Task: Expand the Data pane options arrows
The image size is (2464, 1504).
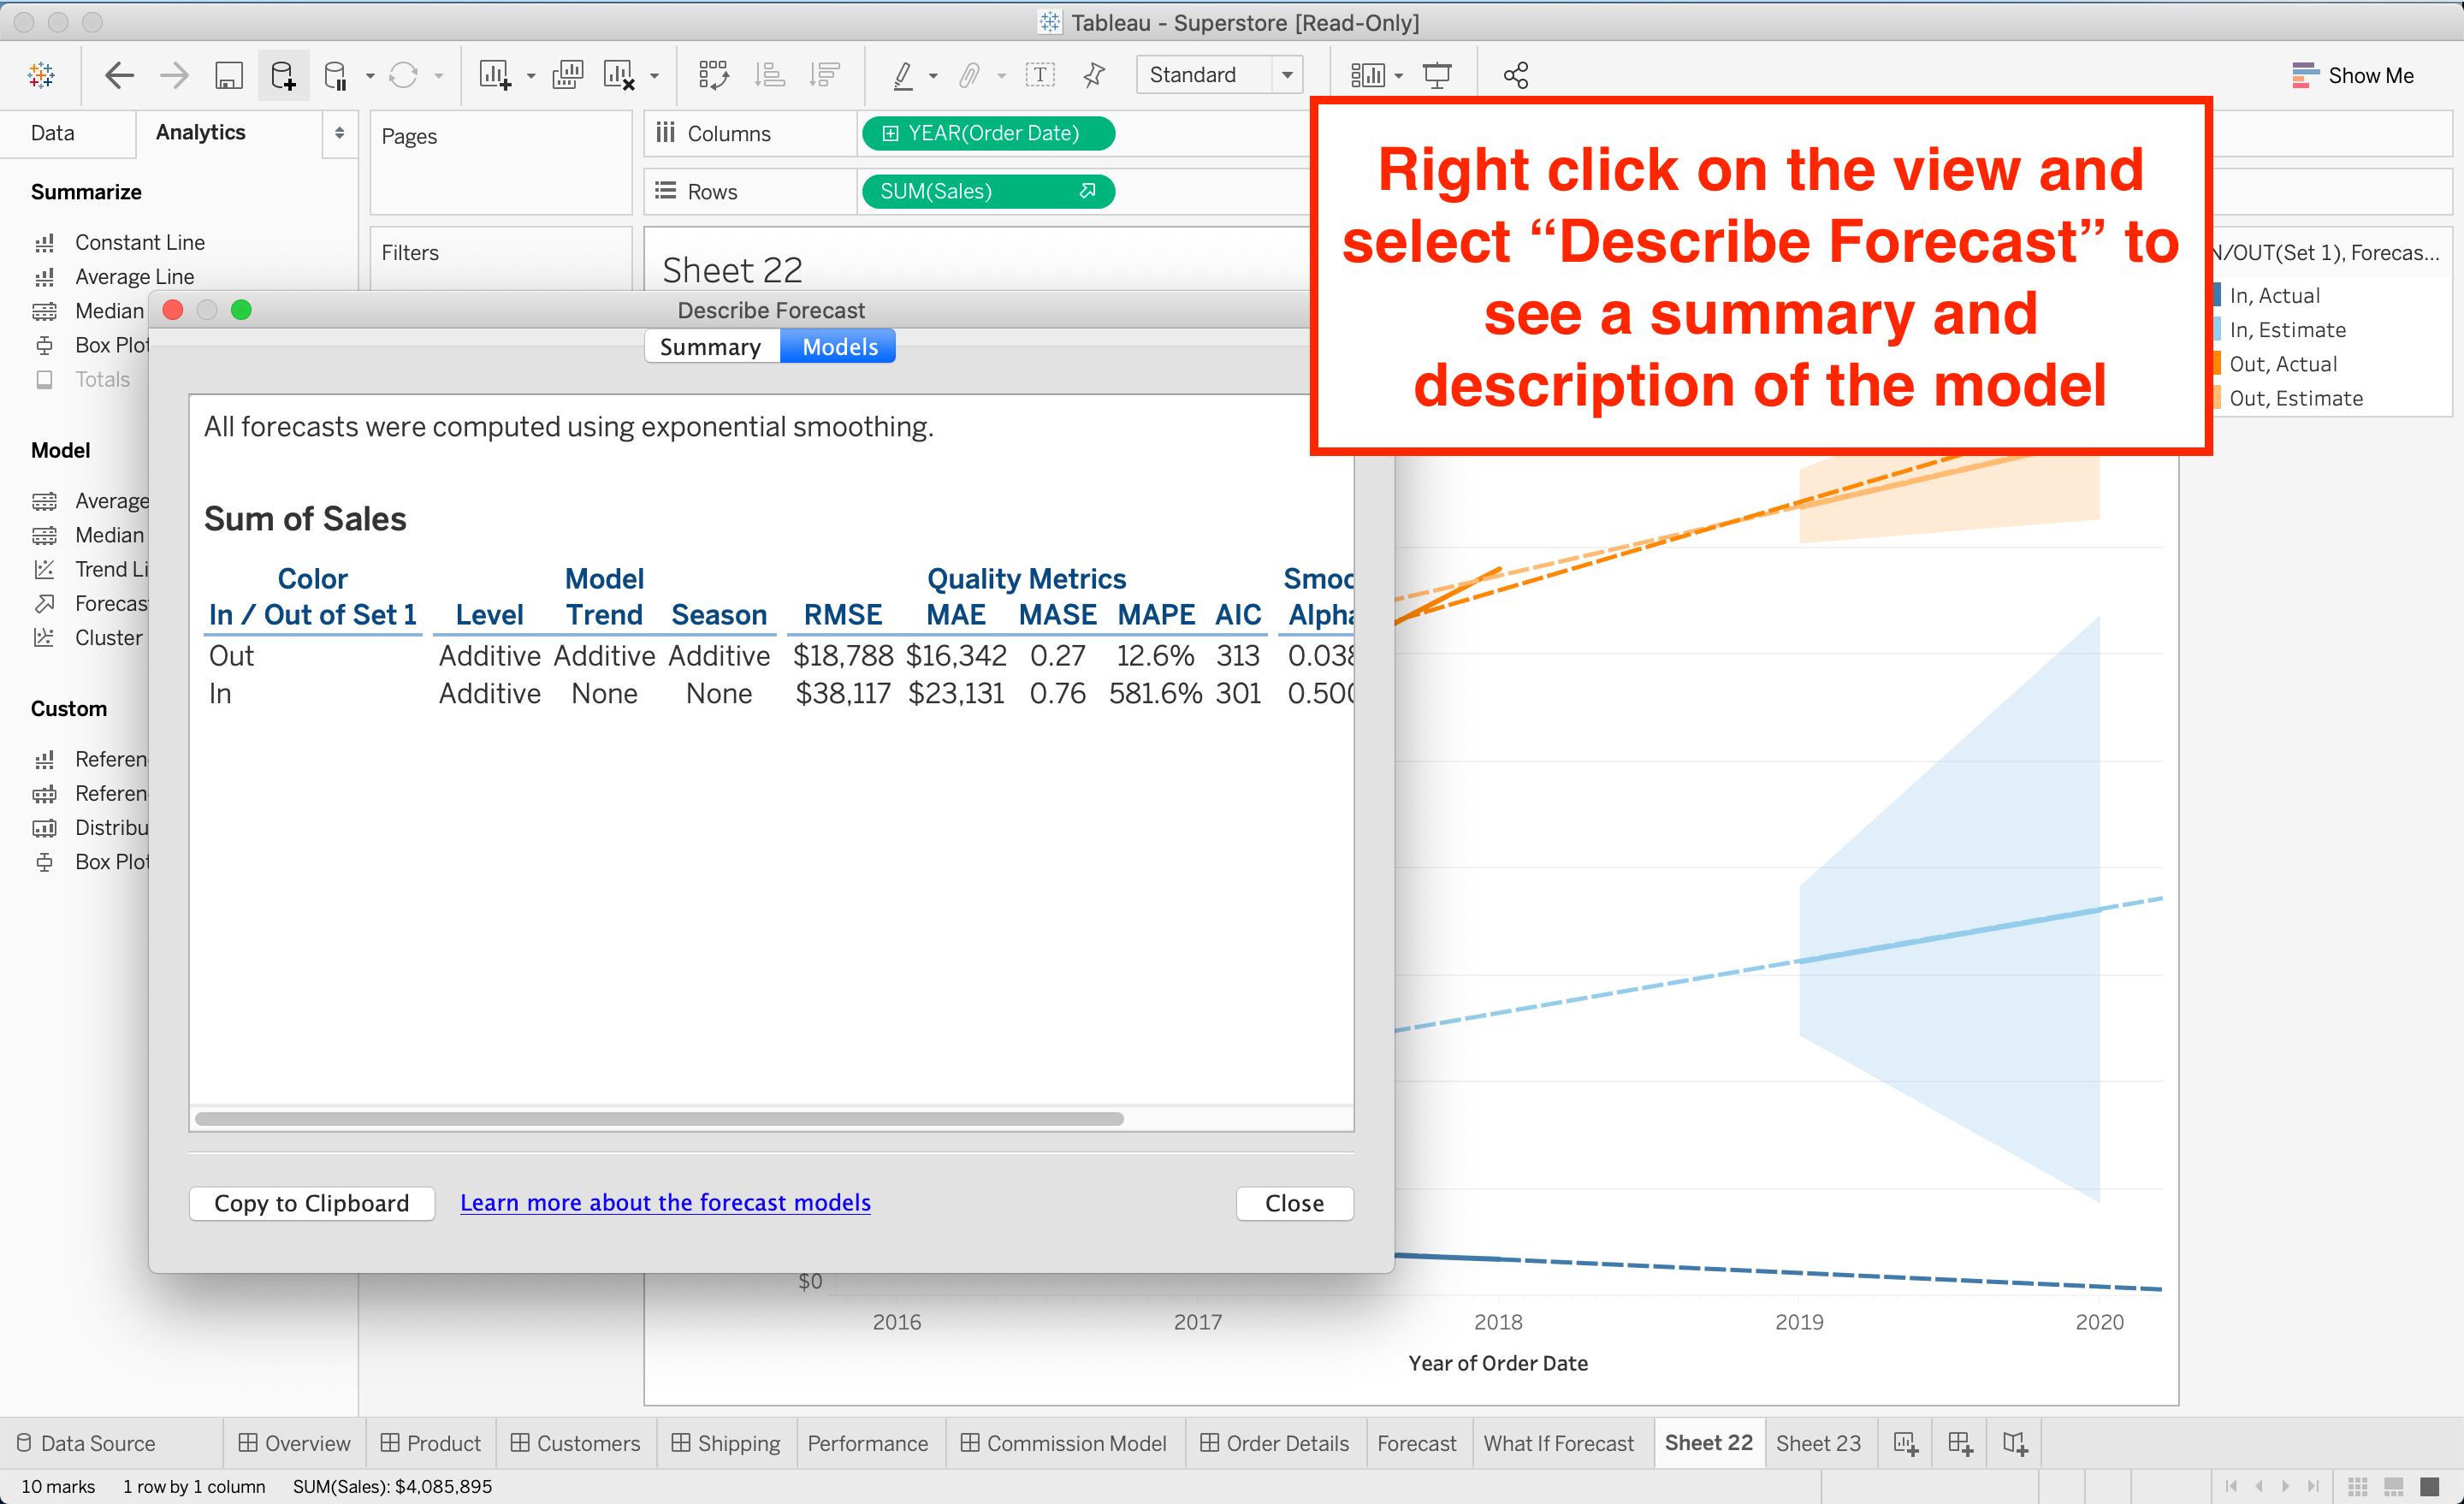Action: click(340, 133)
